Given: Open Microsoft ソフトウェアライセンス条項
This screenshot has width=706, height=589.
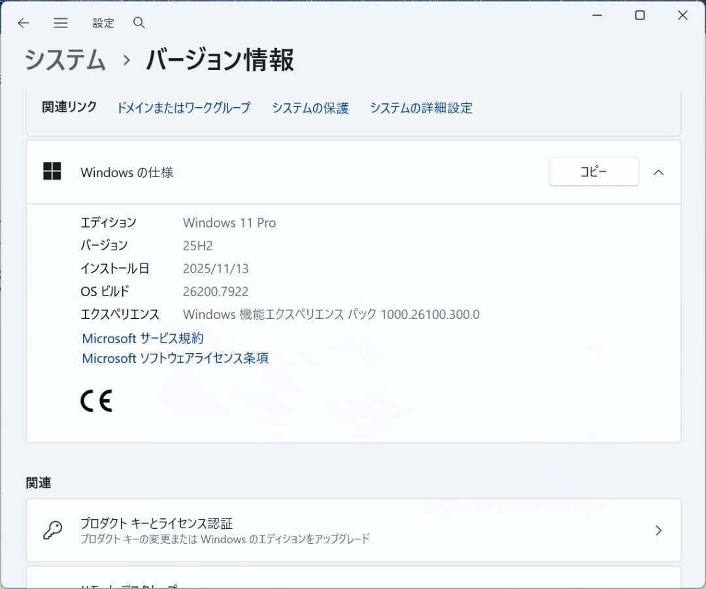Looking at the screenshot, I should pos(175,358).
